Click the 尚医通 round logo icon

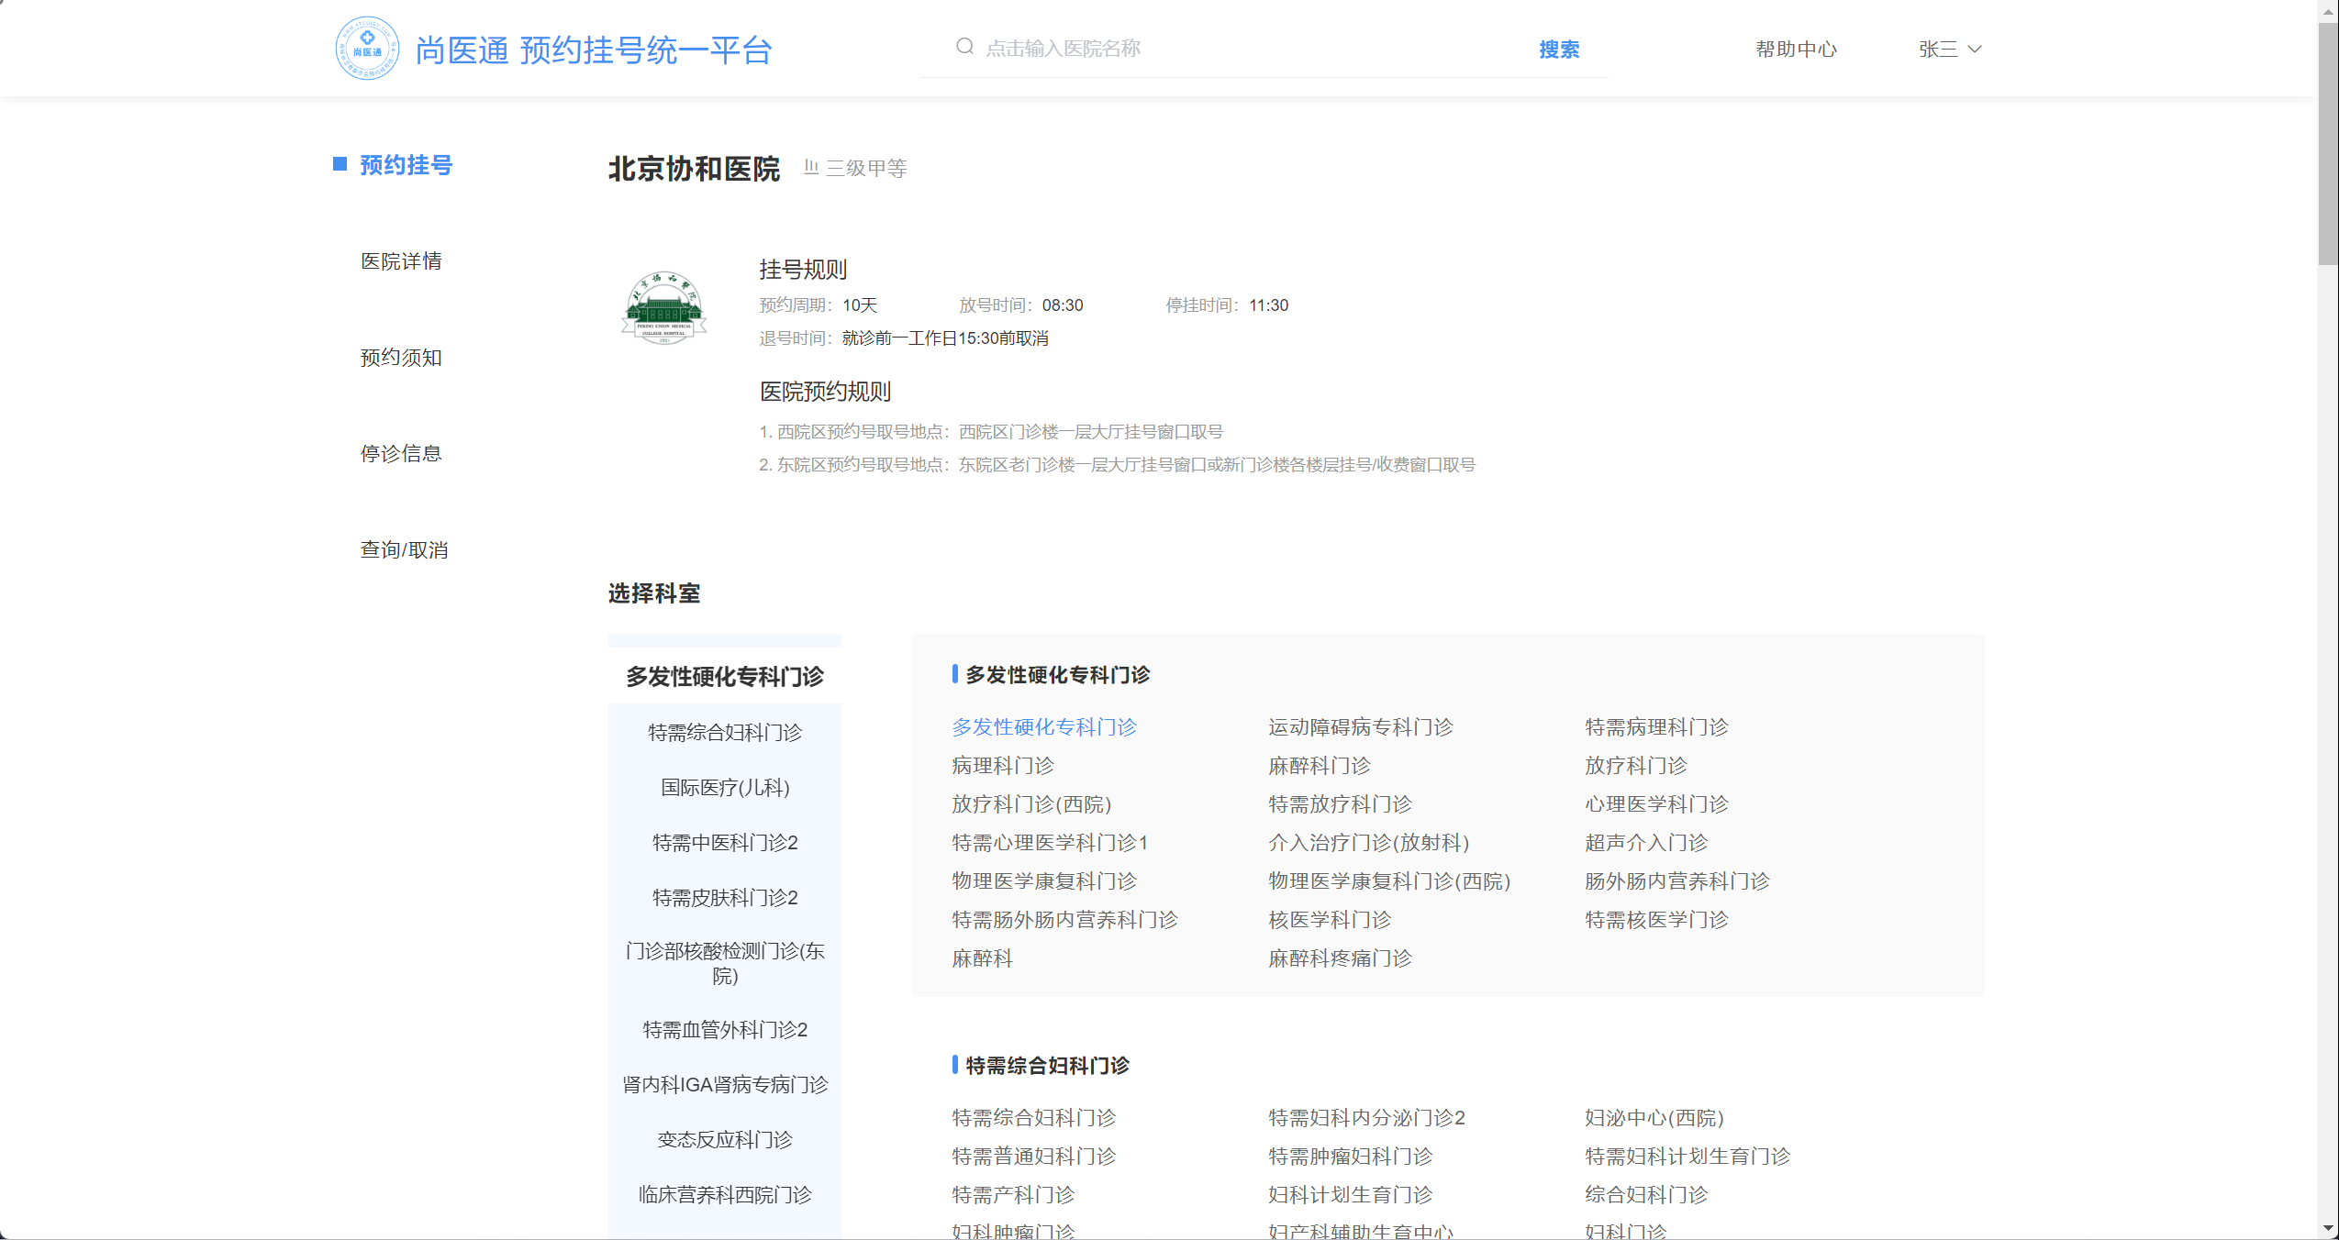pyautogui.click(x=367, y=49)
